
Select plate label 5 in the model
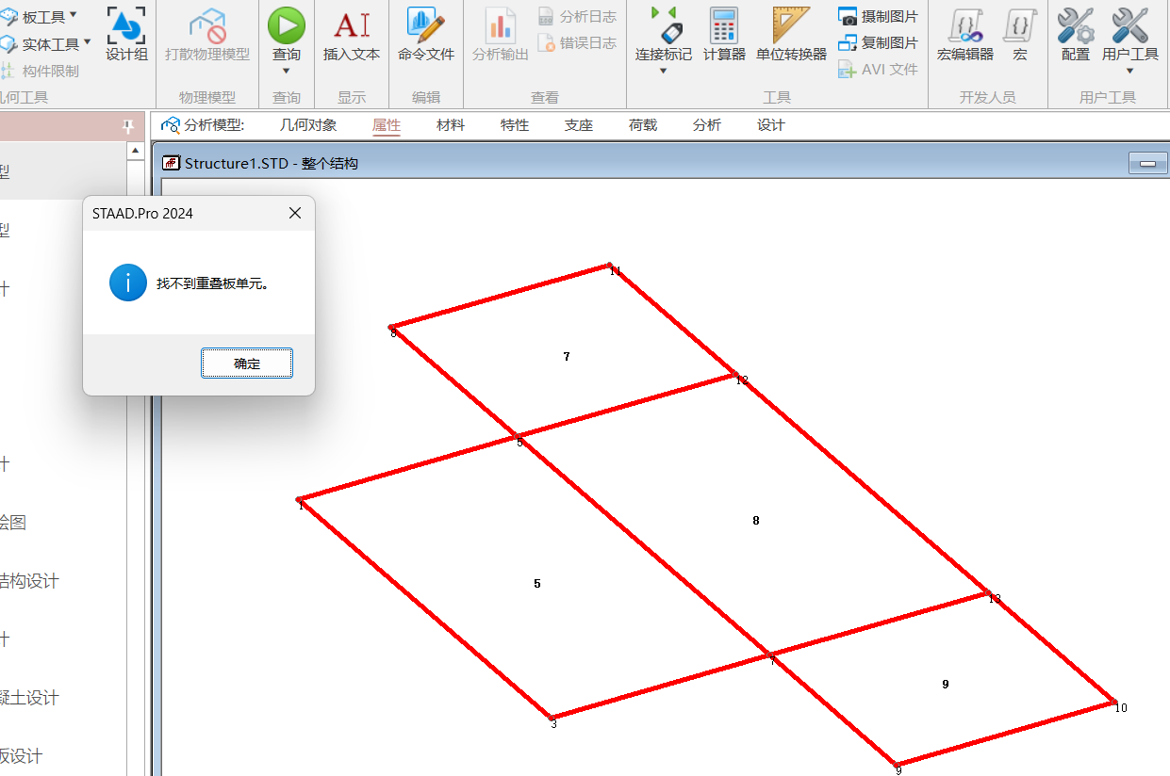tap(537, 584)
